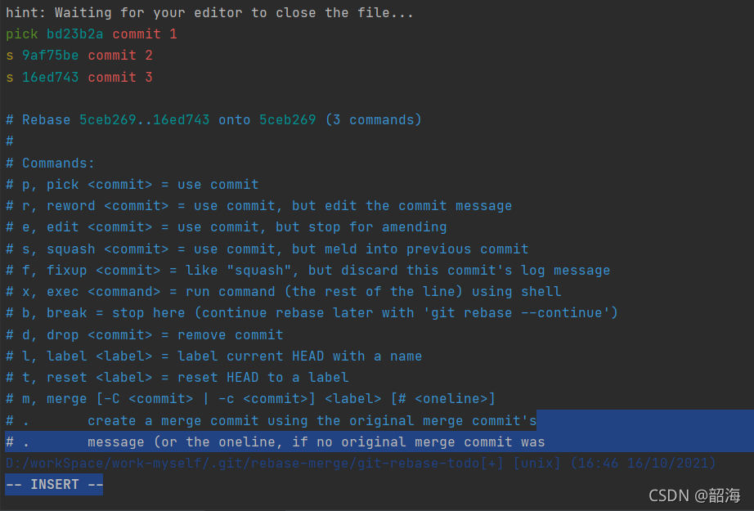The width and height of the screenshot is (754, 511).
Task: Click the 'commit 3' message text
Action: point(120,78)
